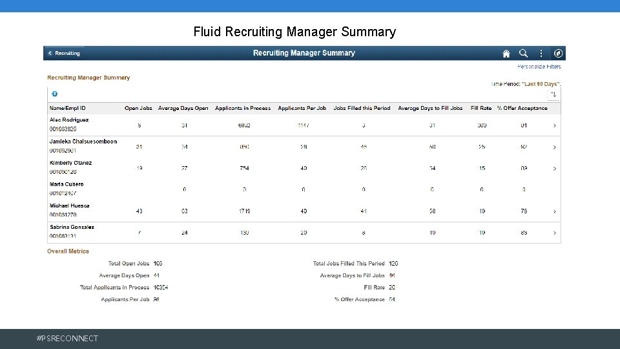Image resolution: width=620 pixels, height=349 pixels.
Task: Select the Alec Rodriguez name
Action: pyautogui.click(x=69, y=120)
